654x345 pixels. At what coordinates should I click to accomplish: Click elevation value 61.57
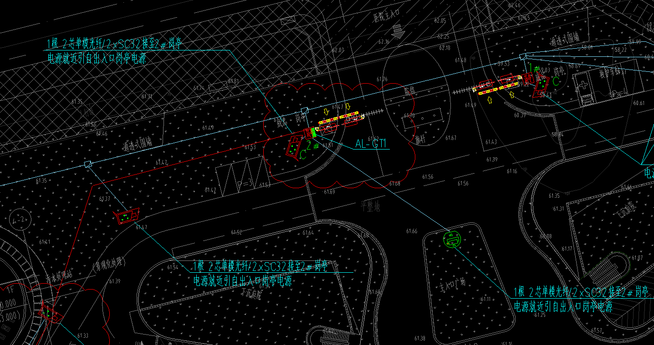click(596, 330)
